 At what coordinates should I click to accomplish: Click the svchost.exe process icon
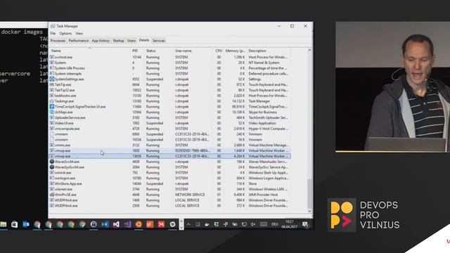pyautogui.click(x=52, y=57)
